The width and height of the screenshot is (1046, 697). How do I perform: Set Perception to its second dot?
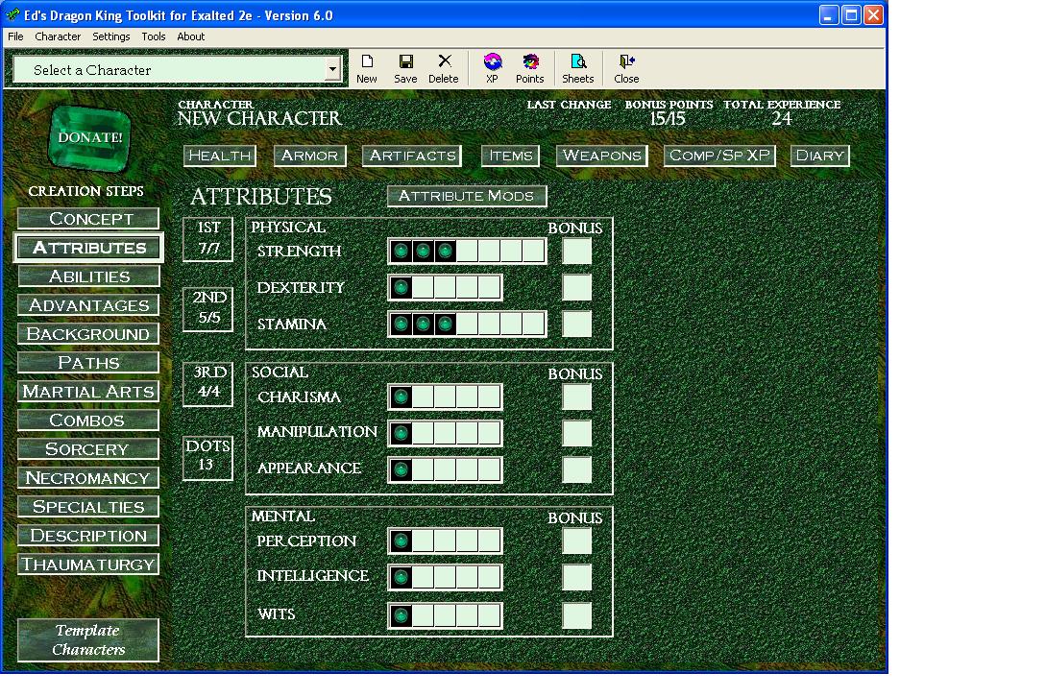tap(423, 541)
